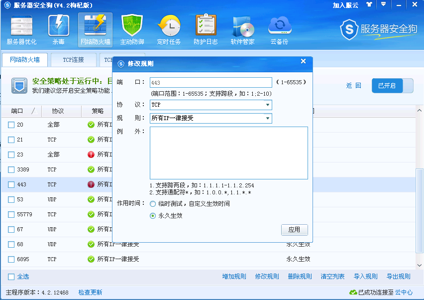The image size is (424, 300).
Task: Click the 例外 exceptions text area
Action: (x=229, y=153)
